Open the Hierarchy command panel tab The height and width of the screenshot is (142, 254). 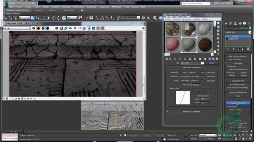[235, 24]
